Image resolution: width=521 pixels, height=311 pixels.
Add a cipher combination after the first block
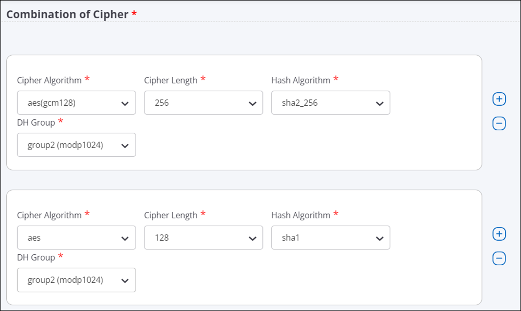(499, 99)
